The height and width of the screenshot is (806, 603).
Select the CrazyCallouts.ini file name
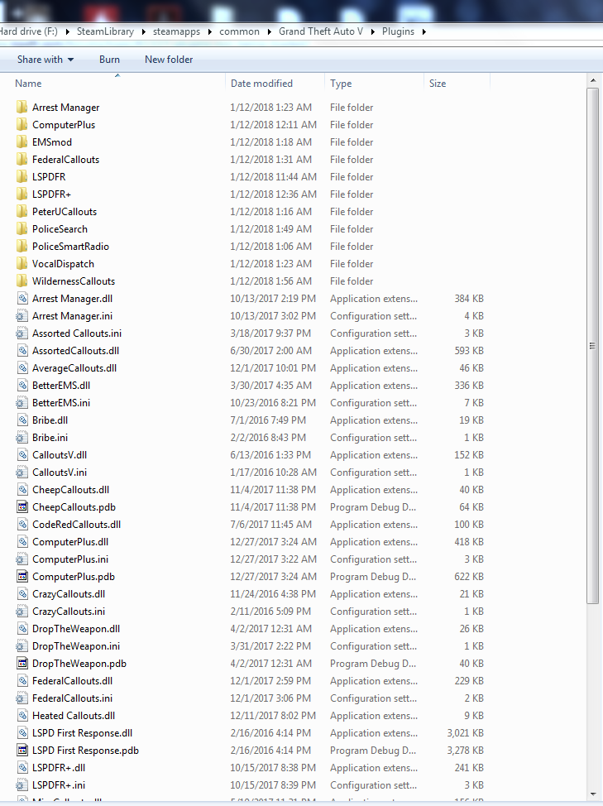tap(69, 612)
